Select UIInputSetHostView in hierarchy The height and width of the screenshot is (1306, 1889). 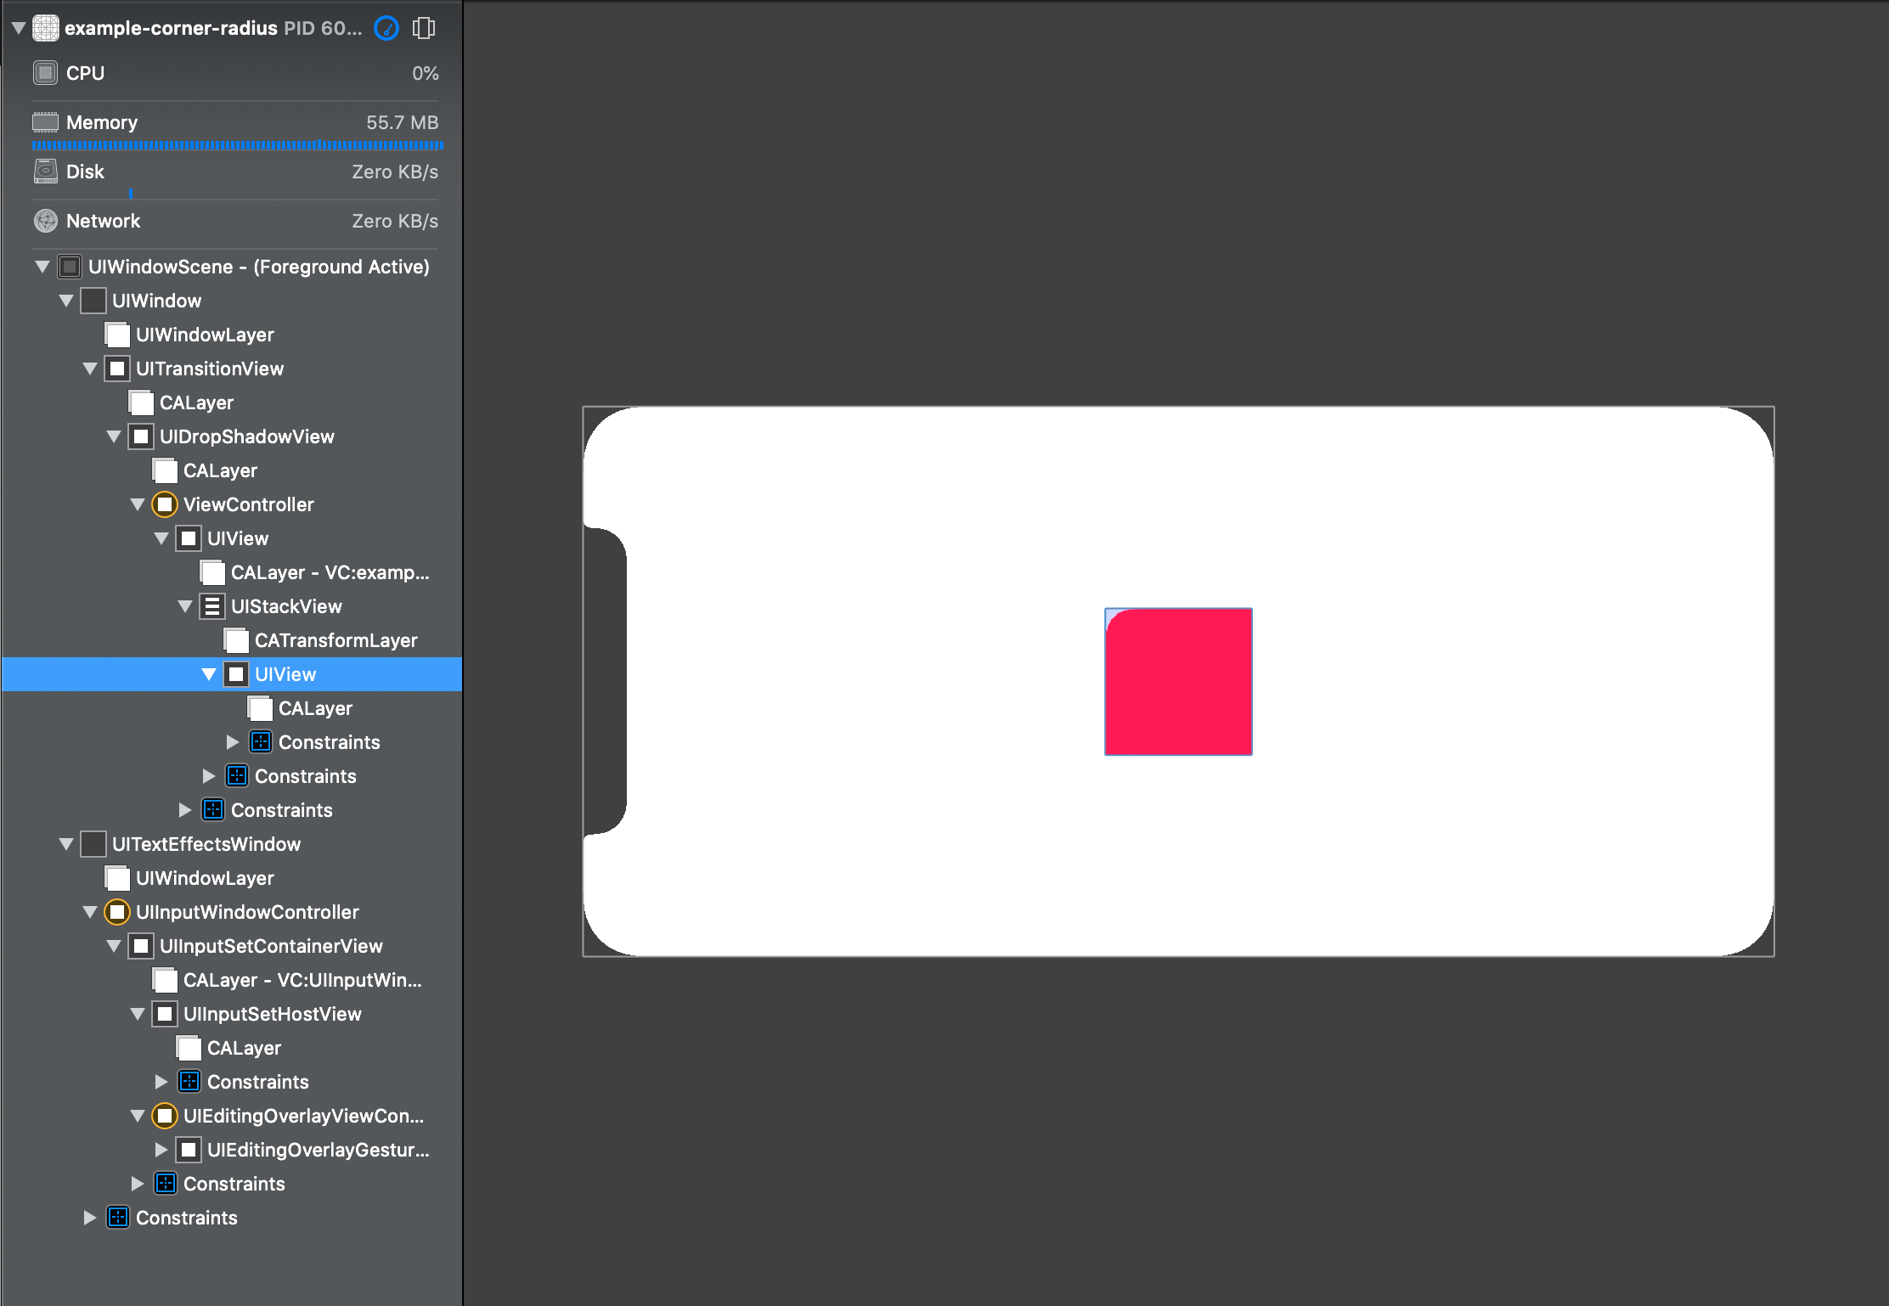272,1014
